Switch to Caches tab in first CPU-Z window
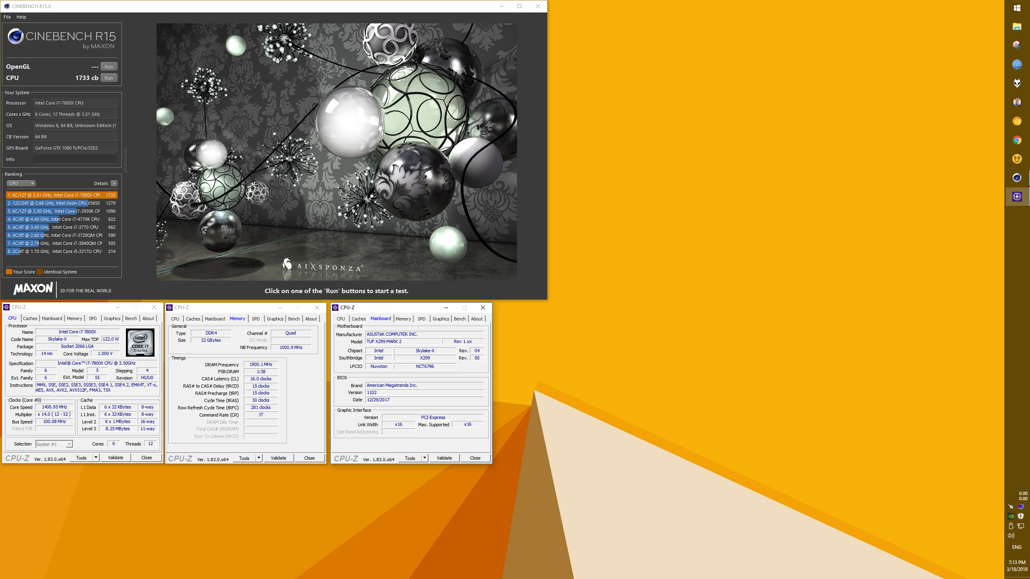This screenshot has width=1030, height=579. pyautogui.click(x=30, y=318)
